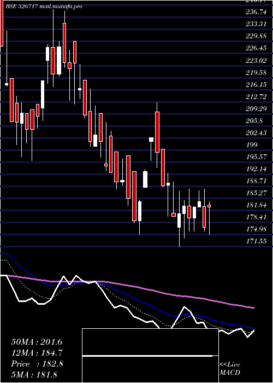Click the 226.45 price axis label
Viewport: 273px width, 383px height.
256,48
